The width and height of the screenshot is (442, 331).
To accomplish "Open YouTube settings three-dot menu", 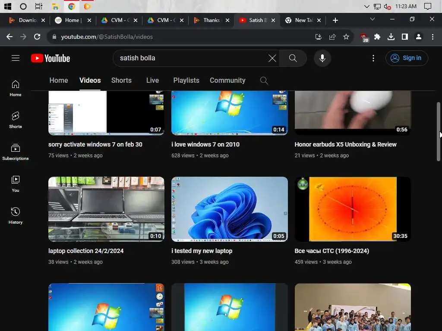I will point(373,58).
